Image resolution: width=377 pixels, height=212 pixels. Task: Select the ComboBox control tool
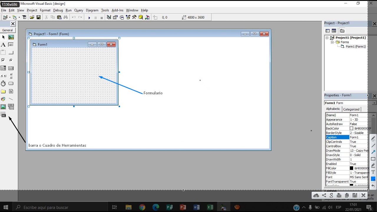3,68
